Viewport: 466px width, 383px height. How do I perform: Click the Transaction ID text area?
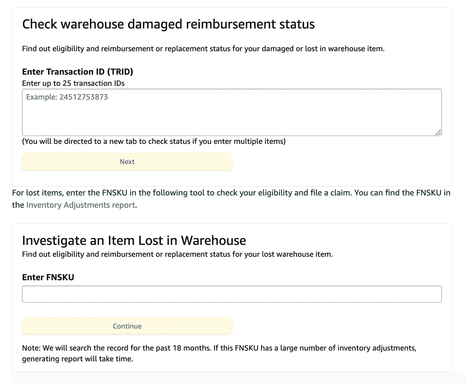click(x=232, y=116)
